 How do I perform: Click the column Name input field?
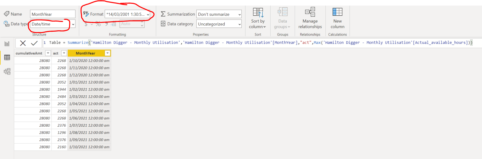coord(53,14)
